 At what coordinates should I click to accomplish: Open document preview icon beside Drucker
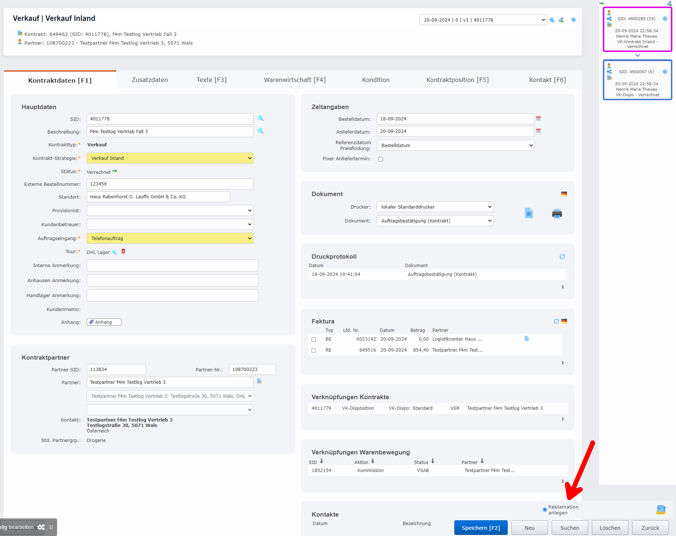529,213
